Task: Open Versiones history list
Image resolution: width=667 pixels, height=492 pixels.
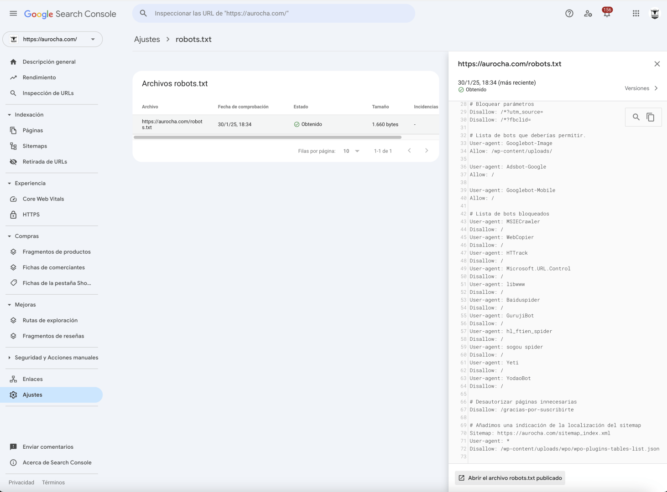Action: [x=641, y=88]
